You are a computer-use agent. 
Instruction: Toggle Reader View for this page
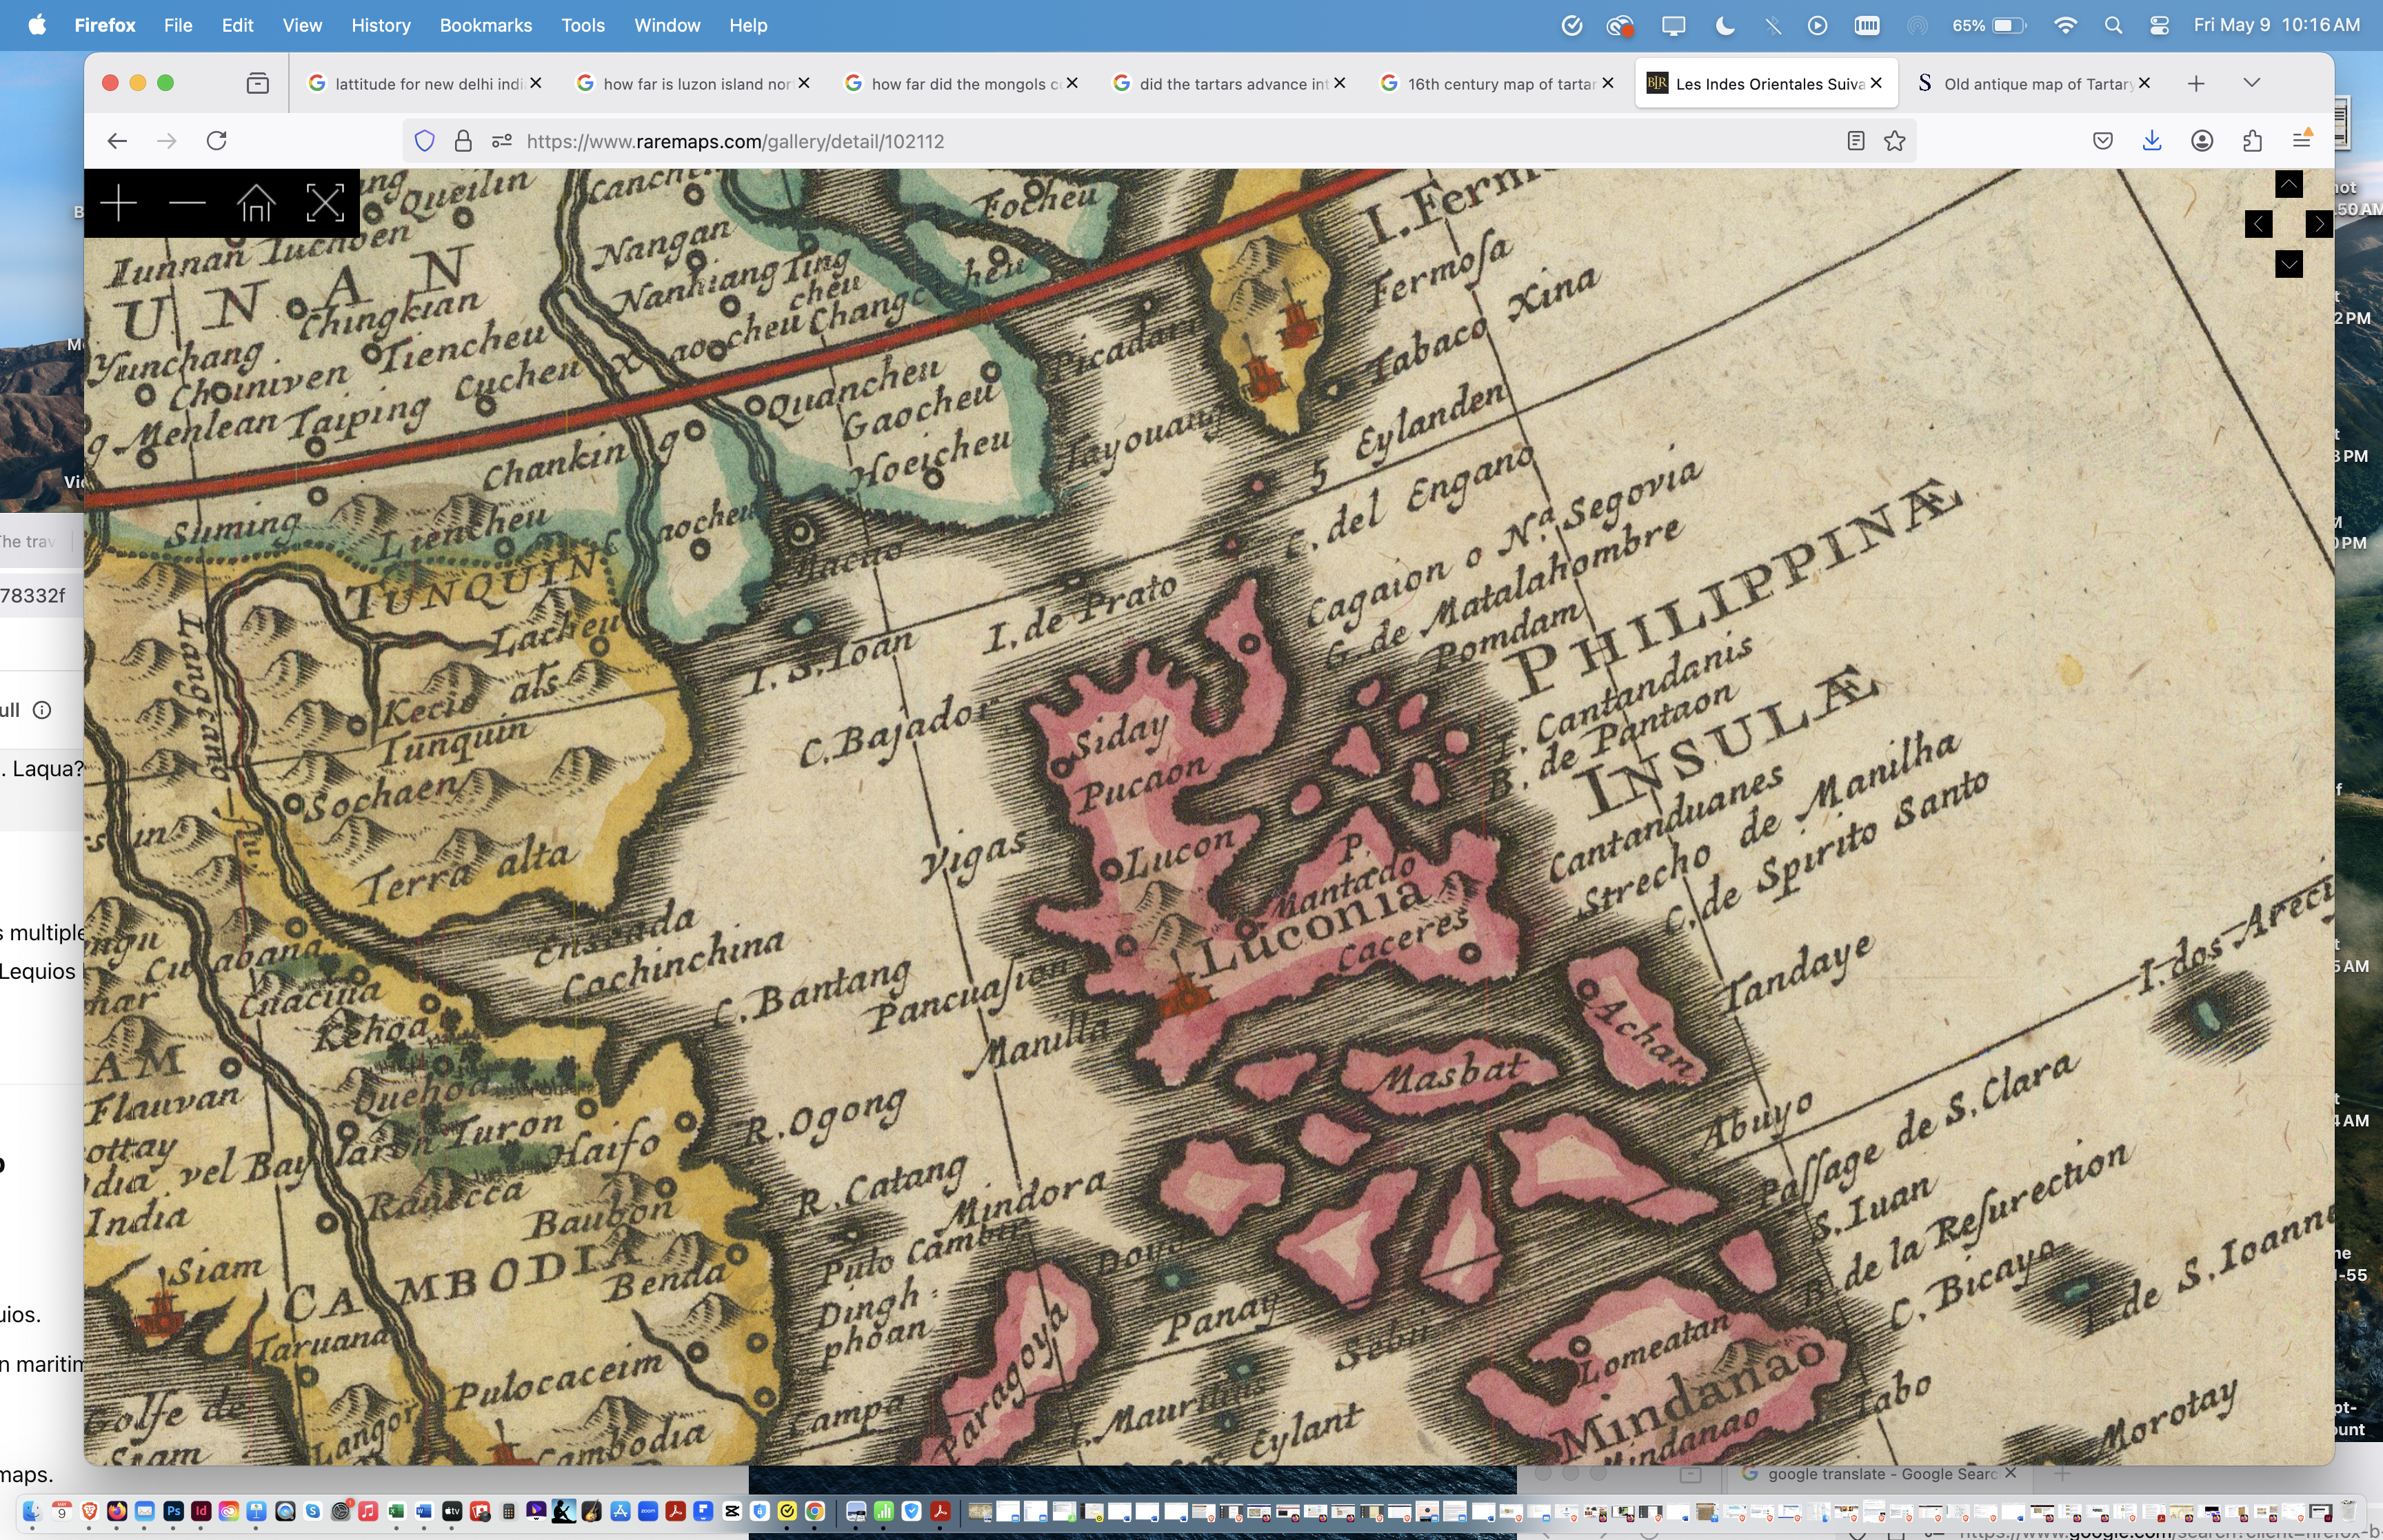(x=1856, y=141)
